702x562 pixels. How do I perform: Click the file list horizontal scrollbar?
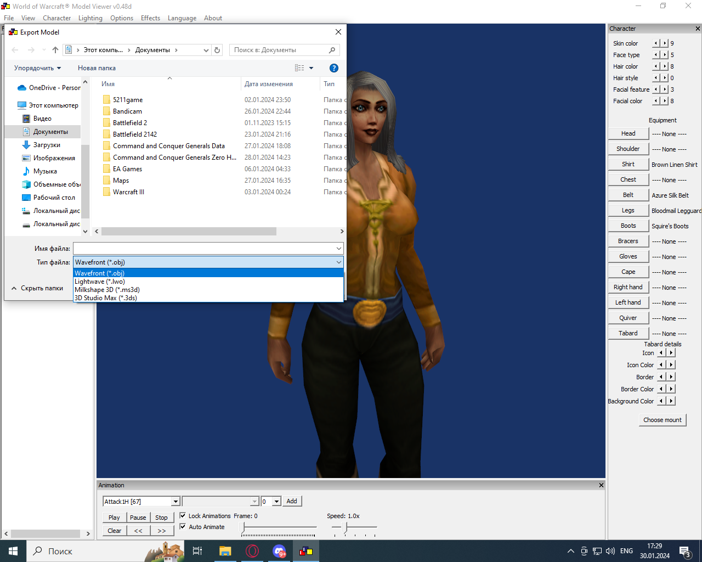[189, 232]
